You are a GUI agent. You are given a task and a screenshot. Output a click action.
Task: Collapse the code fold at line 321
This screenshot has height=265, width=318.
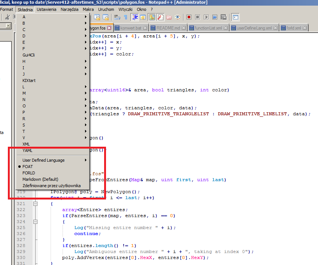36,204
